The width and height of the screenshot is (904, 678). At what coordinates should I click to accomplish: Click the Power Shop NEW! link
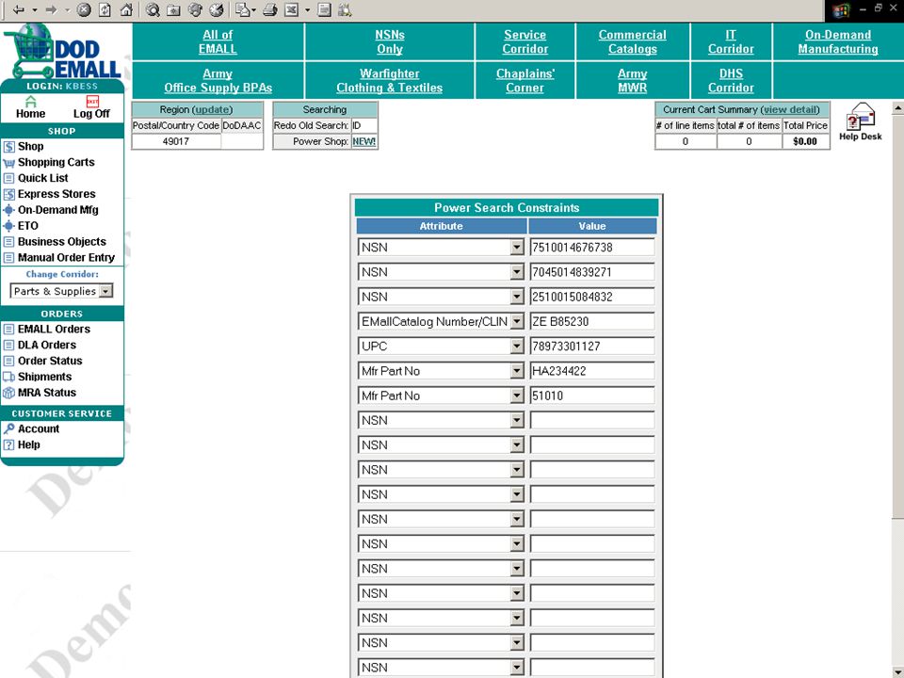coord(363,141)
